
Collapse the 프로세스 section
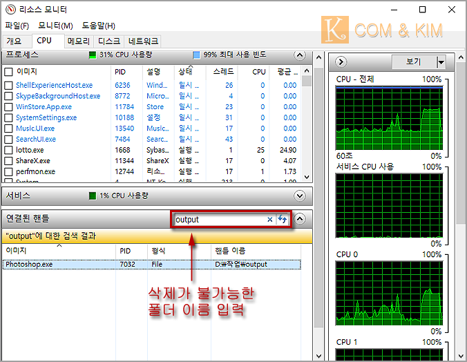tap(300, 55)
